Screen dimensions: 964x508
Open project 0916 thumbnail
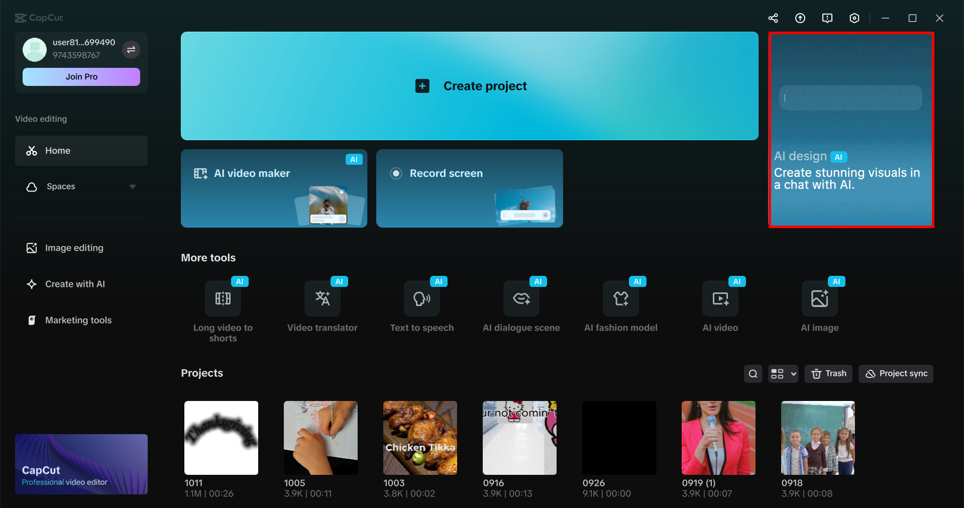coord(520,438)
